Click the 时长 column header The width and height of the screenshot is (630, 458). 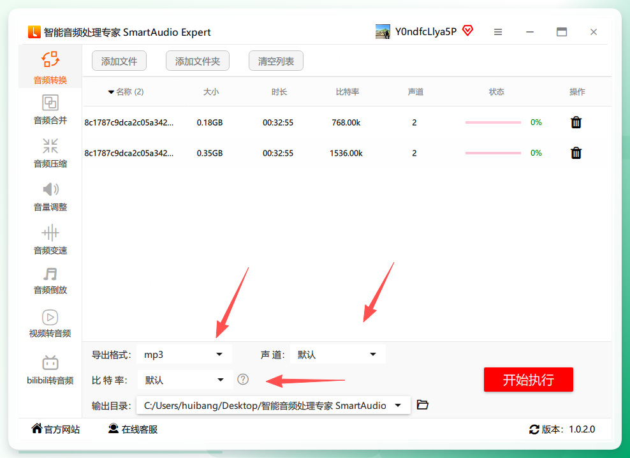(279, 92)
